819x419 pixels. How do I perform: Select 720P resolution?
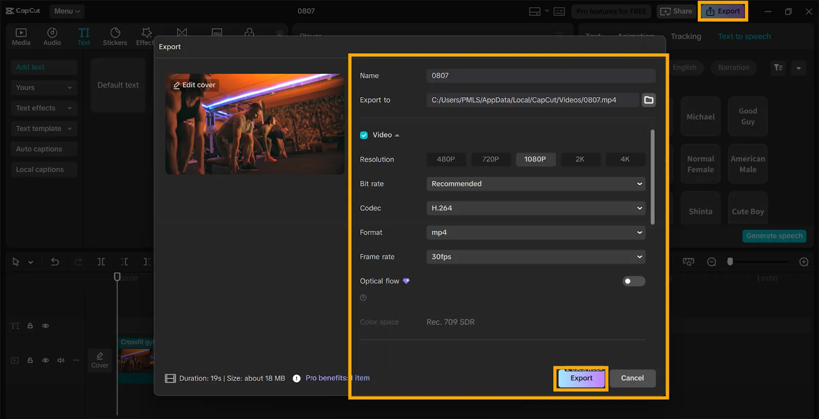point(490,159)
